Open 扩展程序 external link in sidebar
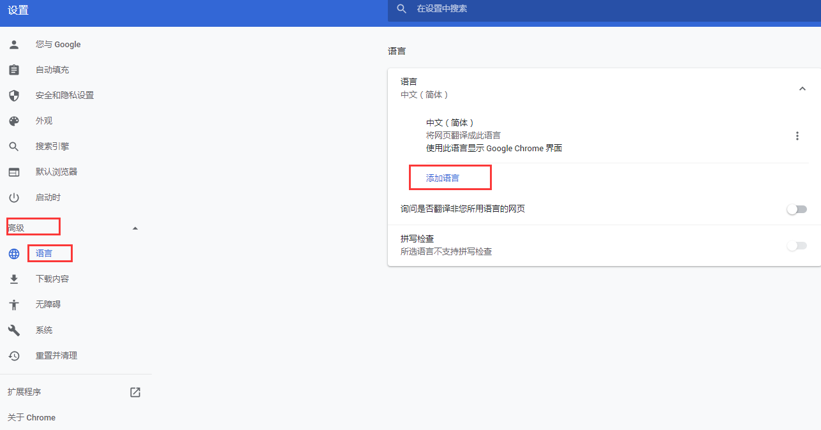The image size is (821, 430). click(135, 392)
